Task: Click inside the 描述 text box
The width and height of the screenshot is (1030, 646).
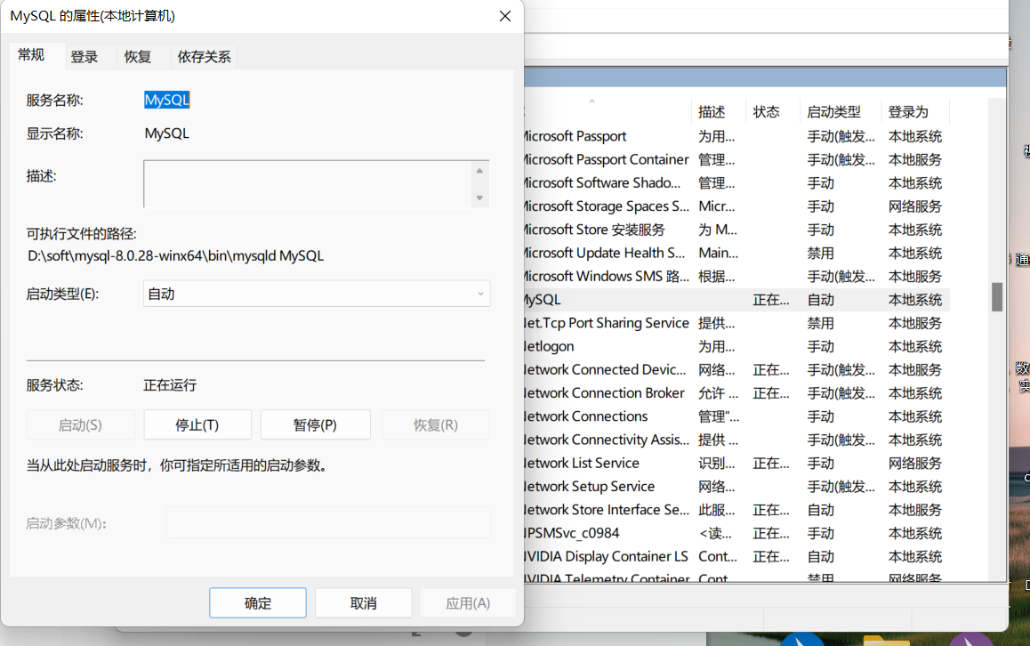Action: pos(308,184)
